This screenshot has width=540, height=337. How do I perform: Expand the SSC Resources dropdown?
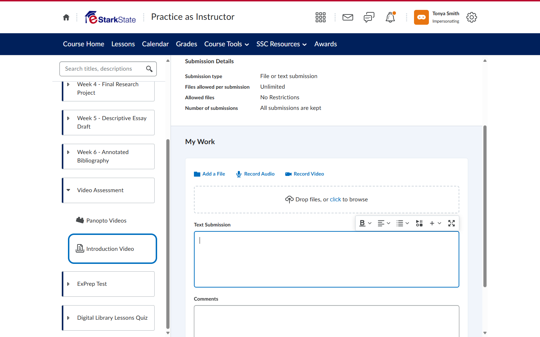(282, 44)
